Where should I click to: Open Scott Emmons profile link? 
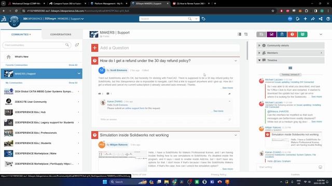point(119,70)
